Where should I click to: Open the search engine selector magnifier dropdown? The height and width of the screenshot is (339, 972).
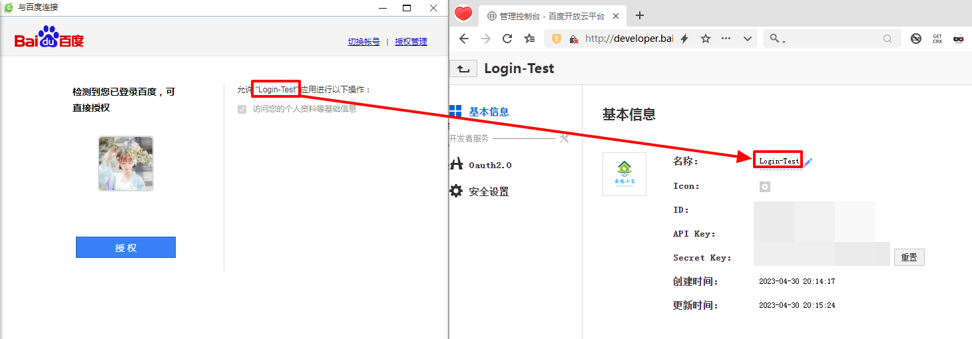tap(778, 39)
